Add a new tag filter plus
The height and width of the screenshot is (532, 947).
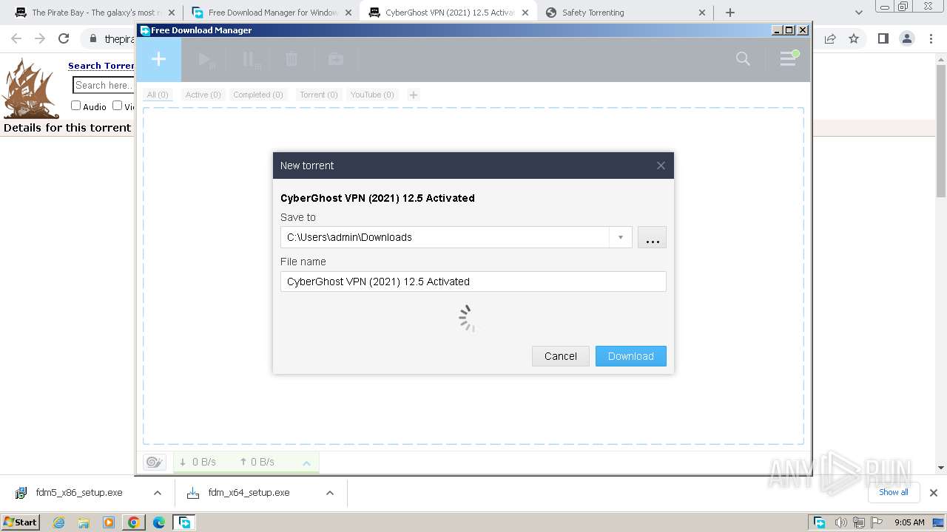(414, 95)
